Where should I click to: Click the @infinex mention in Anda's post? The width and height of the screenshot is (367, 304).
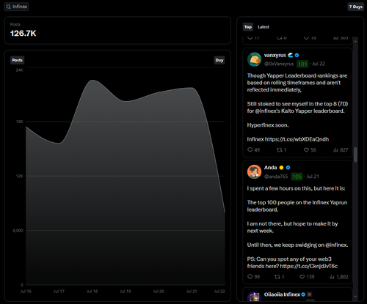[x=336, y=245]
